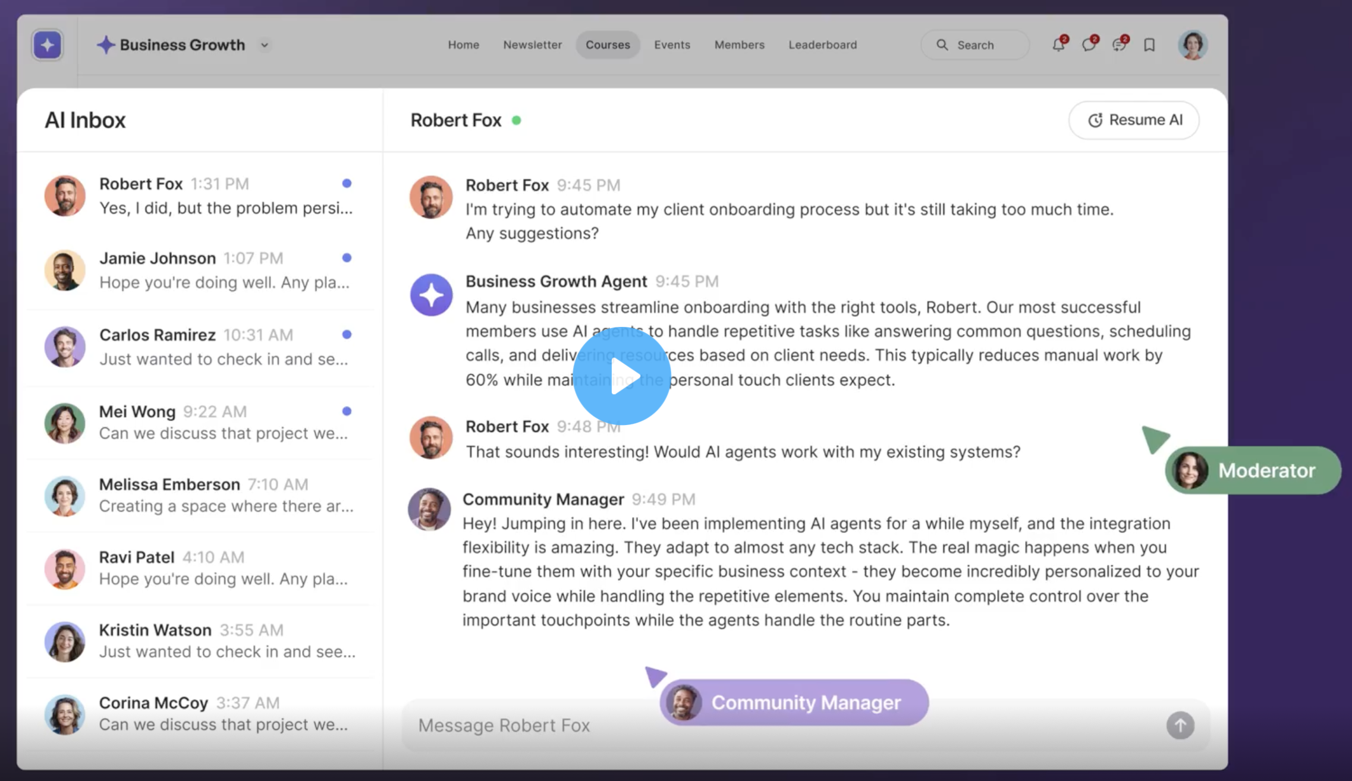The image size is (1352, 781).
Task: Open the Members tab
Action: point(739,45)
